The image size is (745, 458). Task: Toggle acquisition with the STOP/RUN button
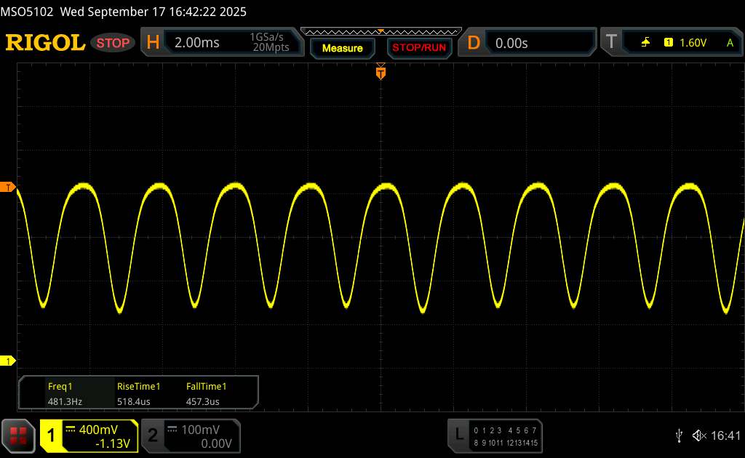coord(418,48)
